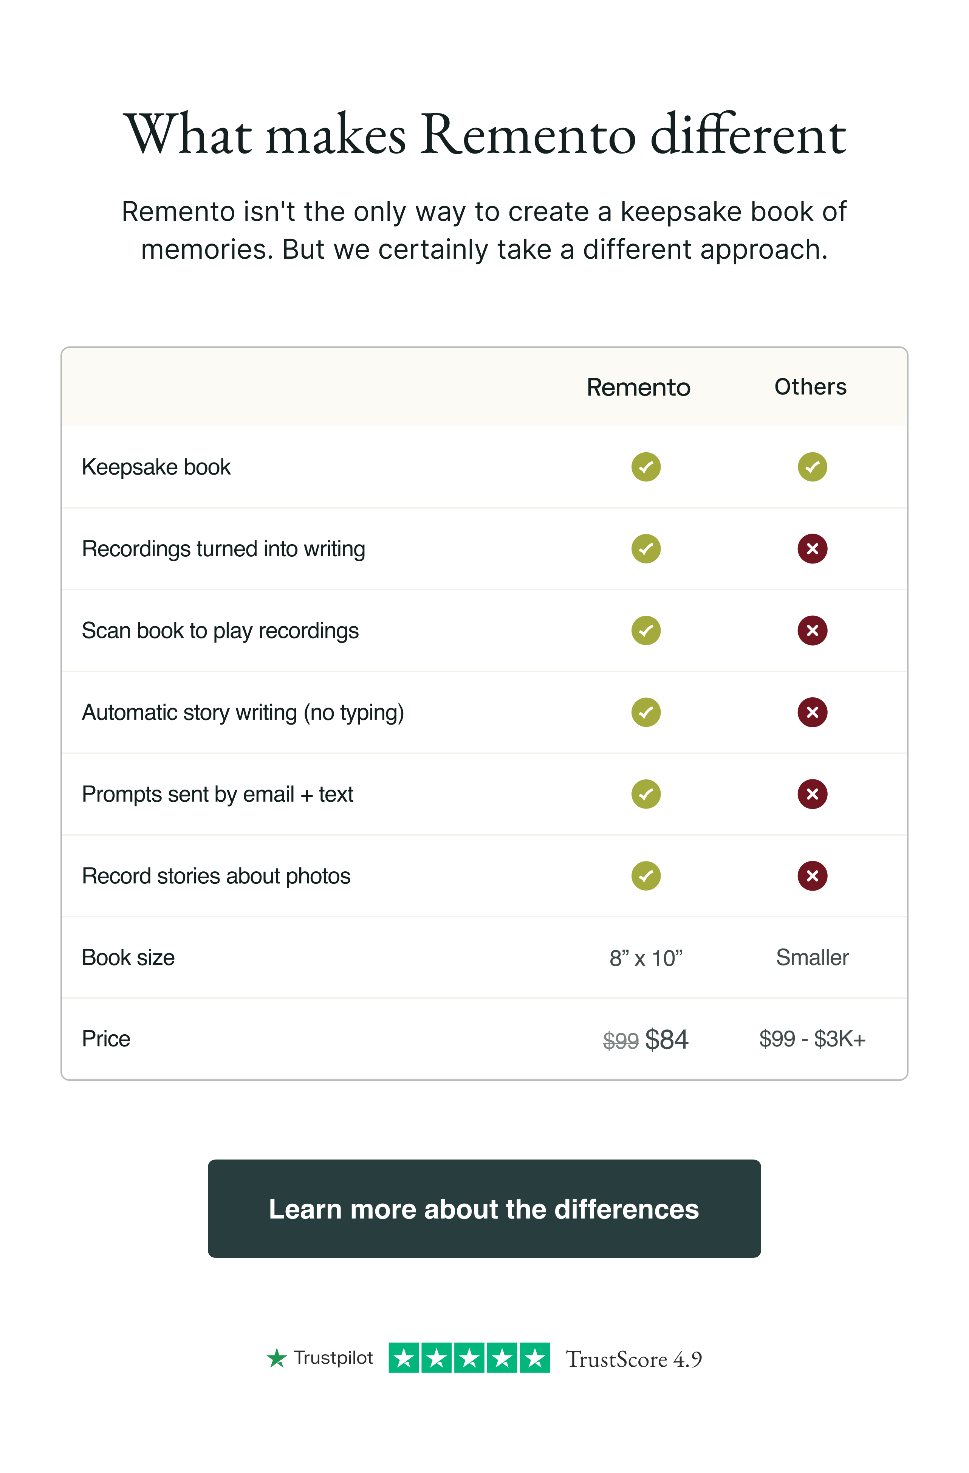Click Rememto checkmark for Keepsake book
The image size is (969, 1473).
(645, 467)
